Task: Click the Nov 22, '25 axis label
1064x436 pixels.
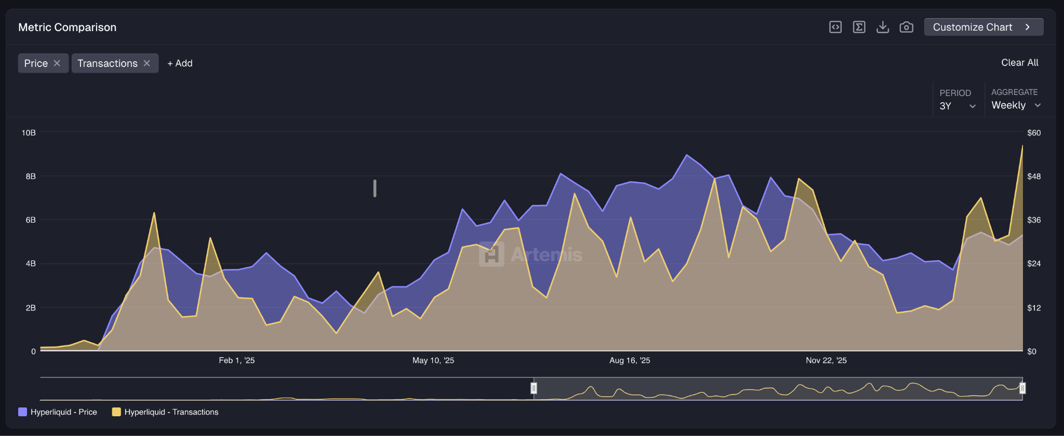Action: [x=826, y=360]
